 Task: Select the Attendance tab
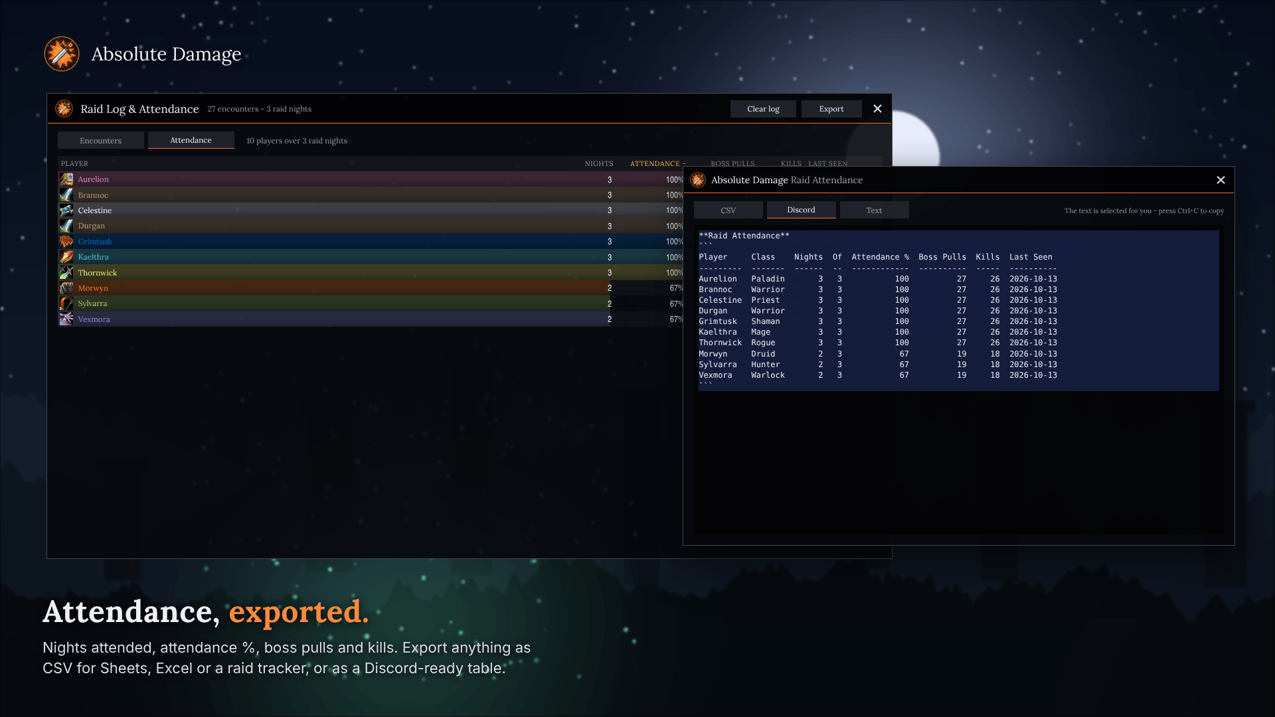click(x=191, y=140)
